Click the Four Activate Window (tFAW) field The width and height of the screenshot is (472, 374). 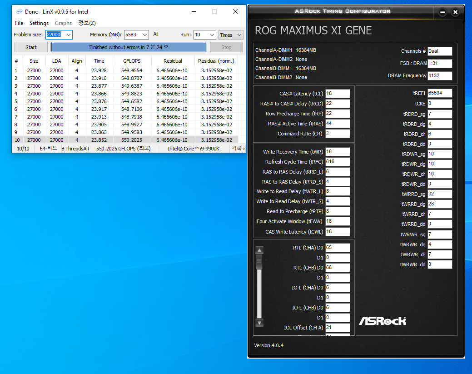coord(338,221)
